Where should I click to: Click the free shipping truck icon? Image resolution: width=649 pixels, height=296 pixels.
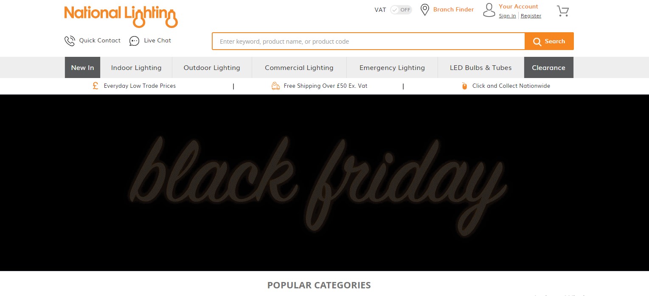click(x=275, y=86)
